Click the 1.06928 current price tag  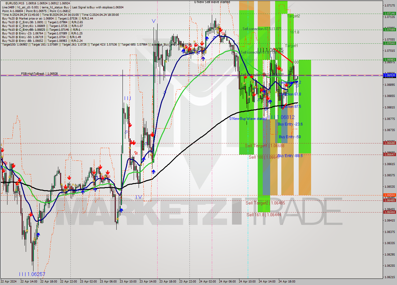click(389, 75)
